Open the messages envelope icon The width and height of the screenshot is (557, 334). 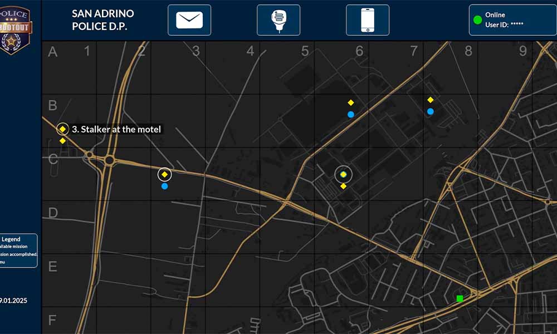(x=189, y=19)
